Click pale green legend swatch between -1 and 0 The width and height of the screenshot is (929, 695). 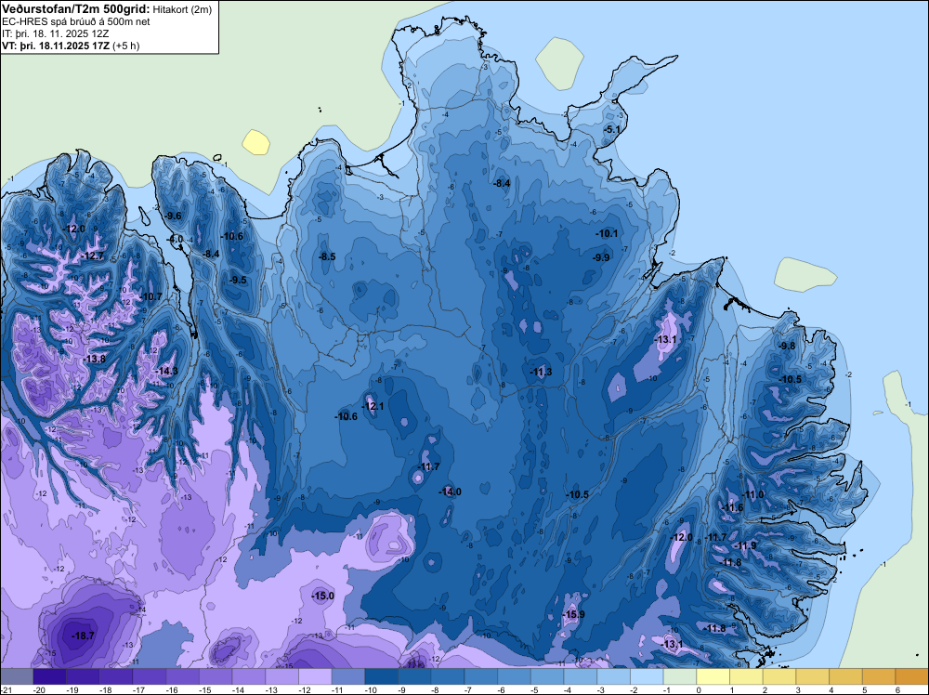pos(680,676)
